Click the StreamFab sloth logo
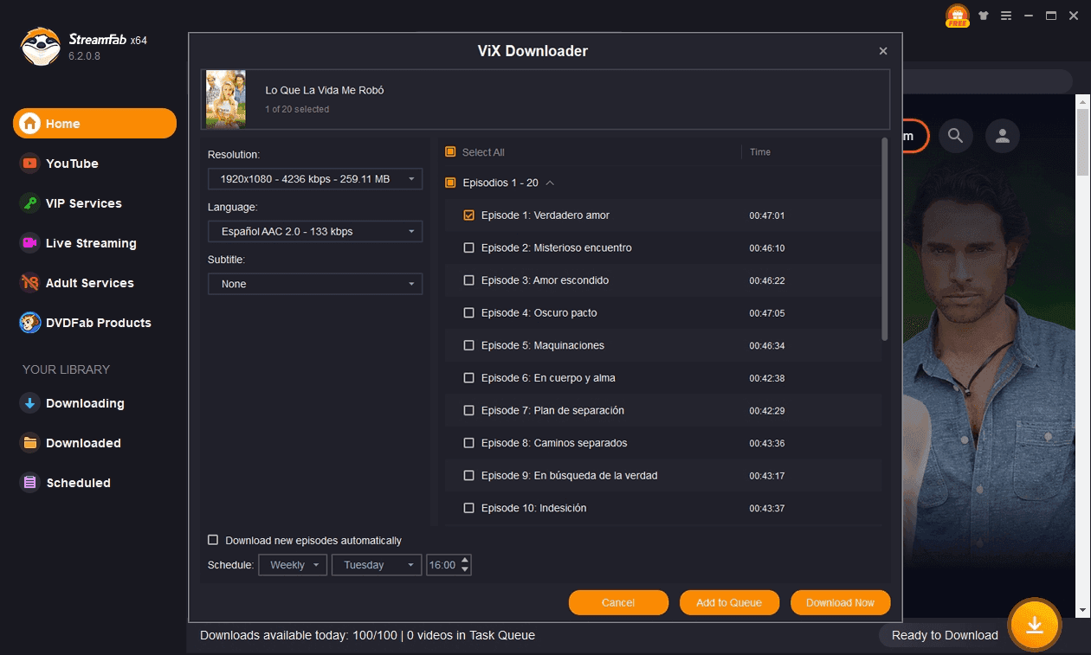1091x655 pixels. click(x=40, y=47)
